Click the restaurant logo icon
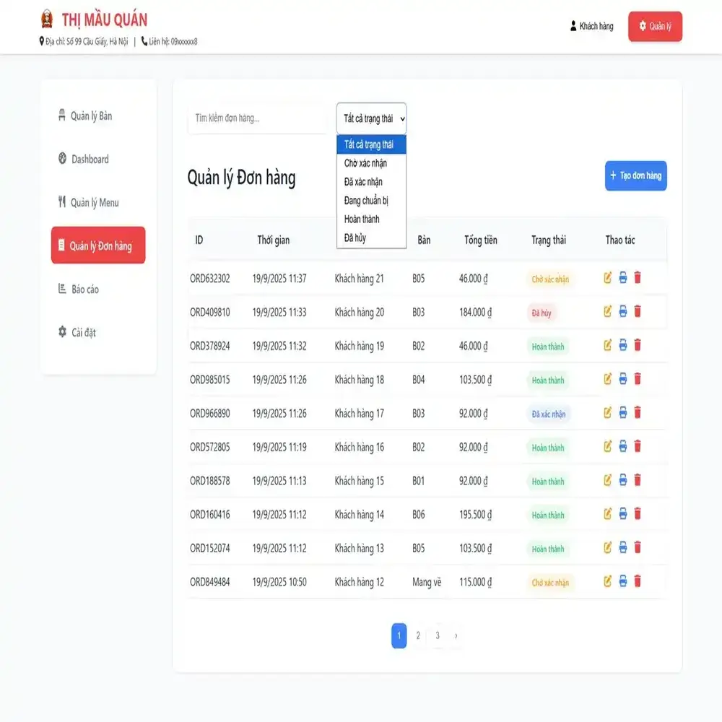722x722 pixels. tap(47, 19)
